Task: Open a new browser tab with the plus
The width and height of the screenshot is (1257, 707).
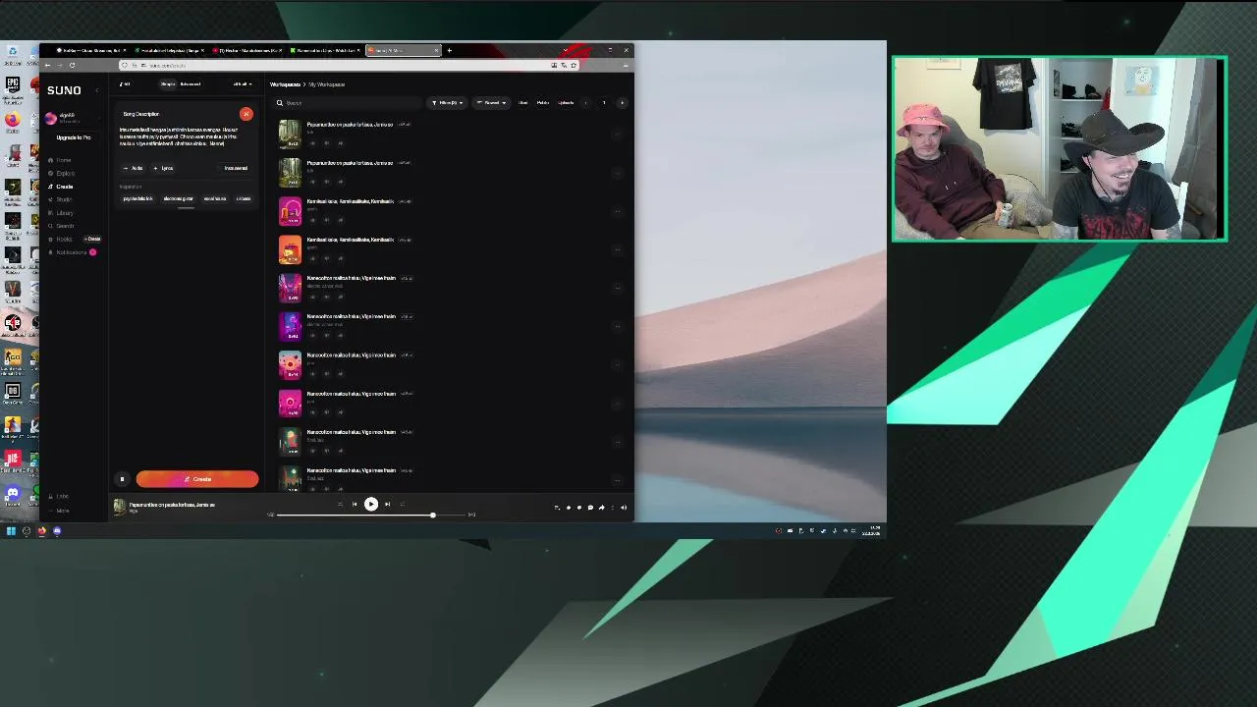Action: pyautogui.click(x=450, y=50)
